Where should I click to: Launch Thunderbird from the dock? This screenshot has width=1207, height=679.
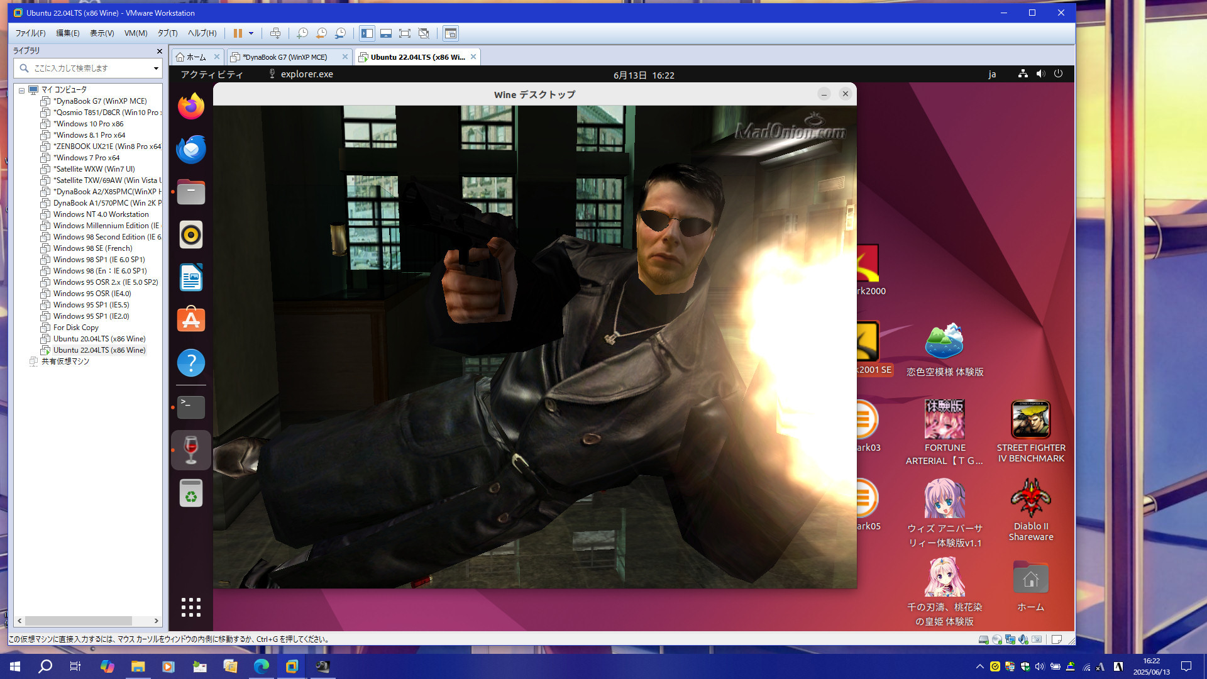(x=191, y=149)
